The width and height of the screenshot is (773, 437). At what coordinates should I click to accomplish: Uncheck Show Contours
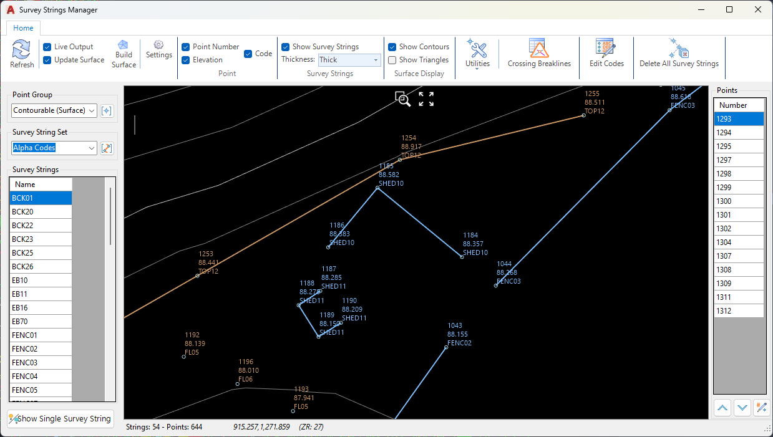click(x=392, y=47)
